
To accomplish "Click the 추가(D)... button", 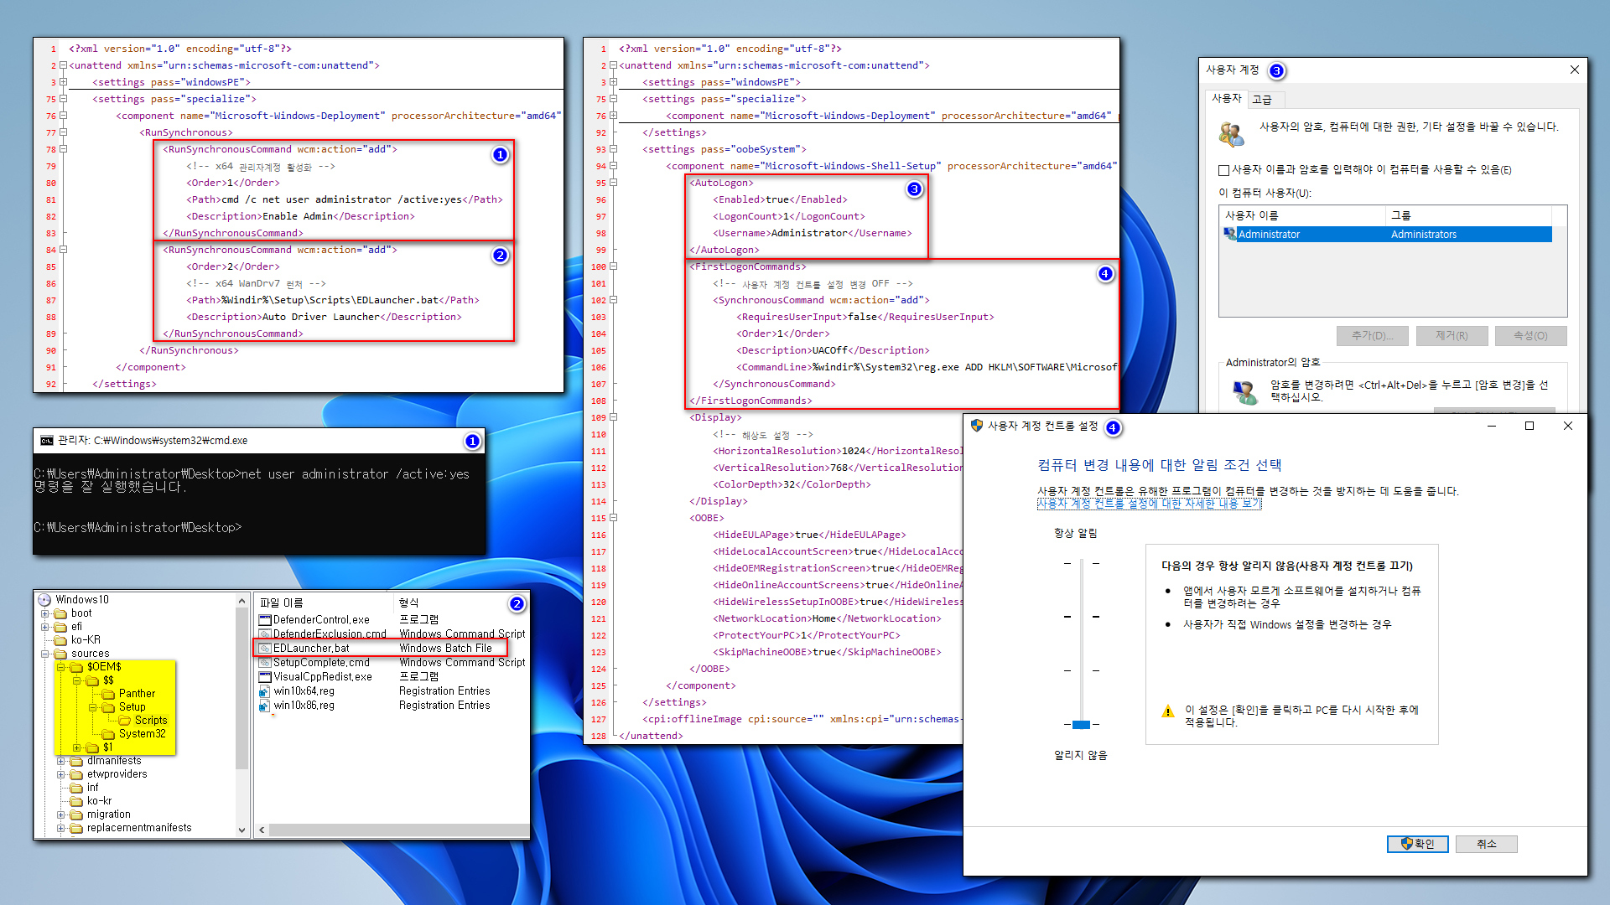I will coord(1372,336).
